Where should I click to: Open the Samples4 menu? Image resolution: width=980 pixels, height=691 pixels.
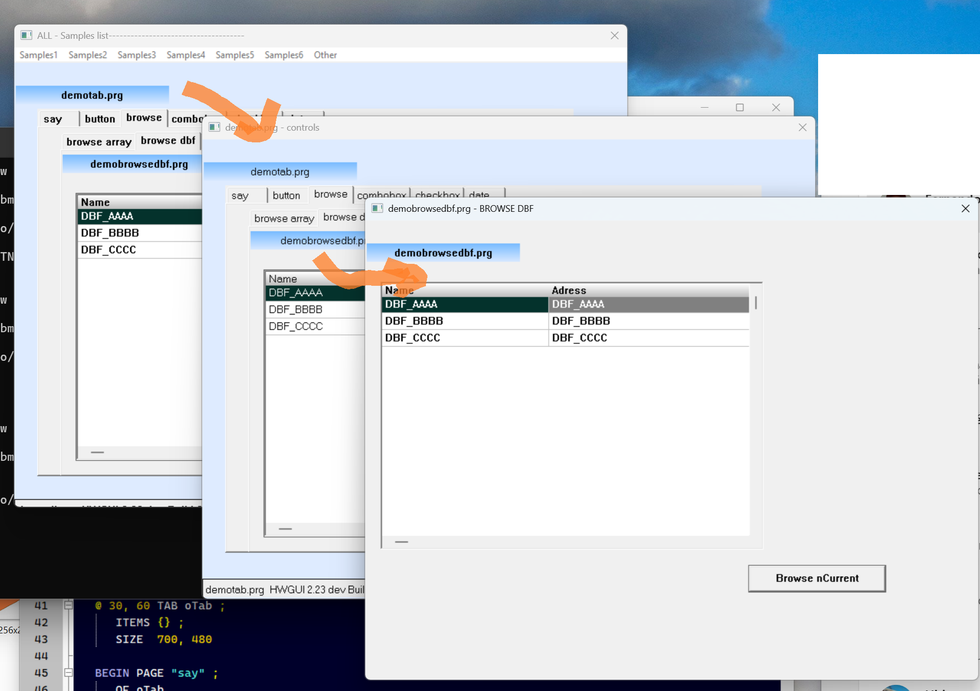point(185,55)
